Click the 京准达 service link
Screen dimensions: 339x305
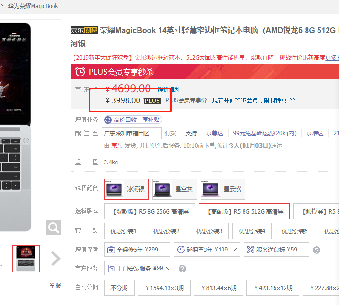315,133
